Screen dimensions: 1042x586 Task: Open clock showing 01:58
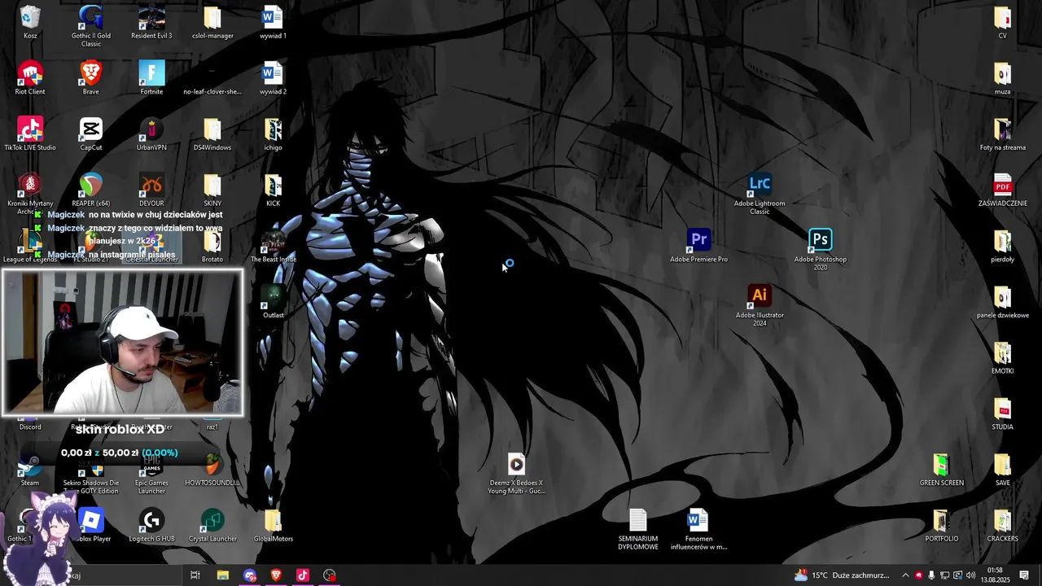point(995,575)
